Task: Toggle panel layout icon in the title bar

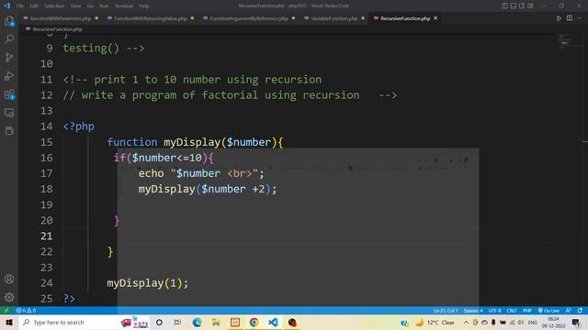Action: coord(514,5)
